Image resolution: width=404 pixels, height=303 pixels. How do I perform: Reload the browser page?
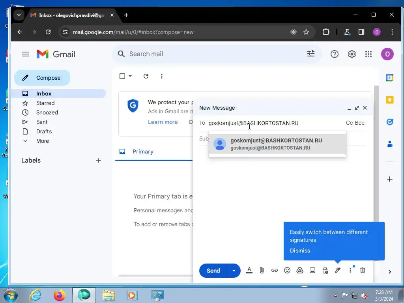(48, 32)
